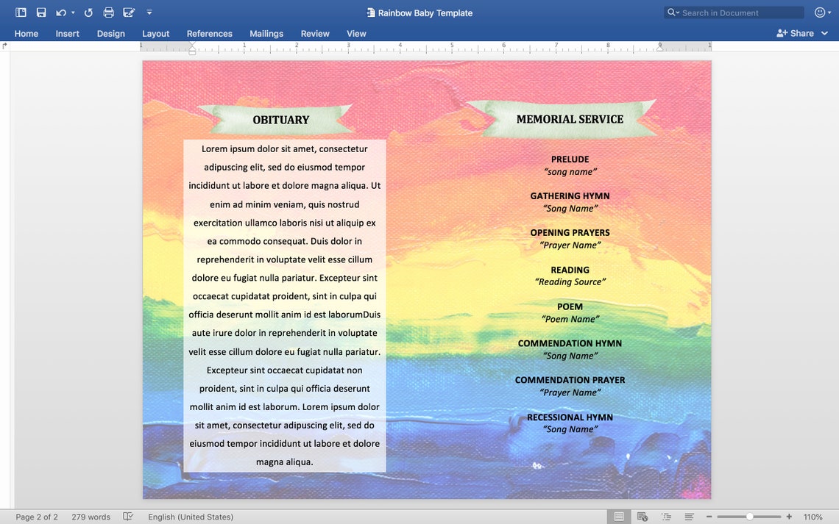Switch to Draft view icon
Screen dimensions: 839x524
(x=689, y=517)
